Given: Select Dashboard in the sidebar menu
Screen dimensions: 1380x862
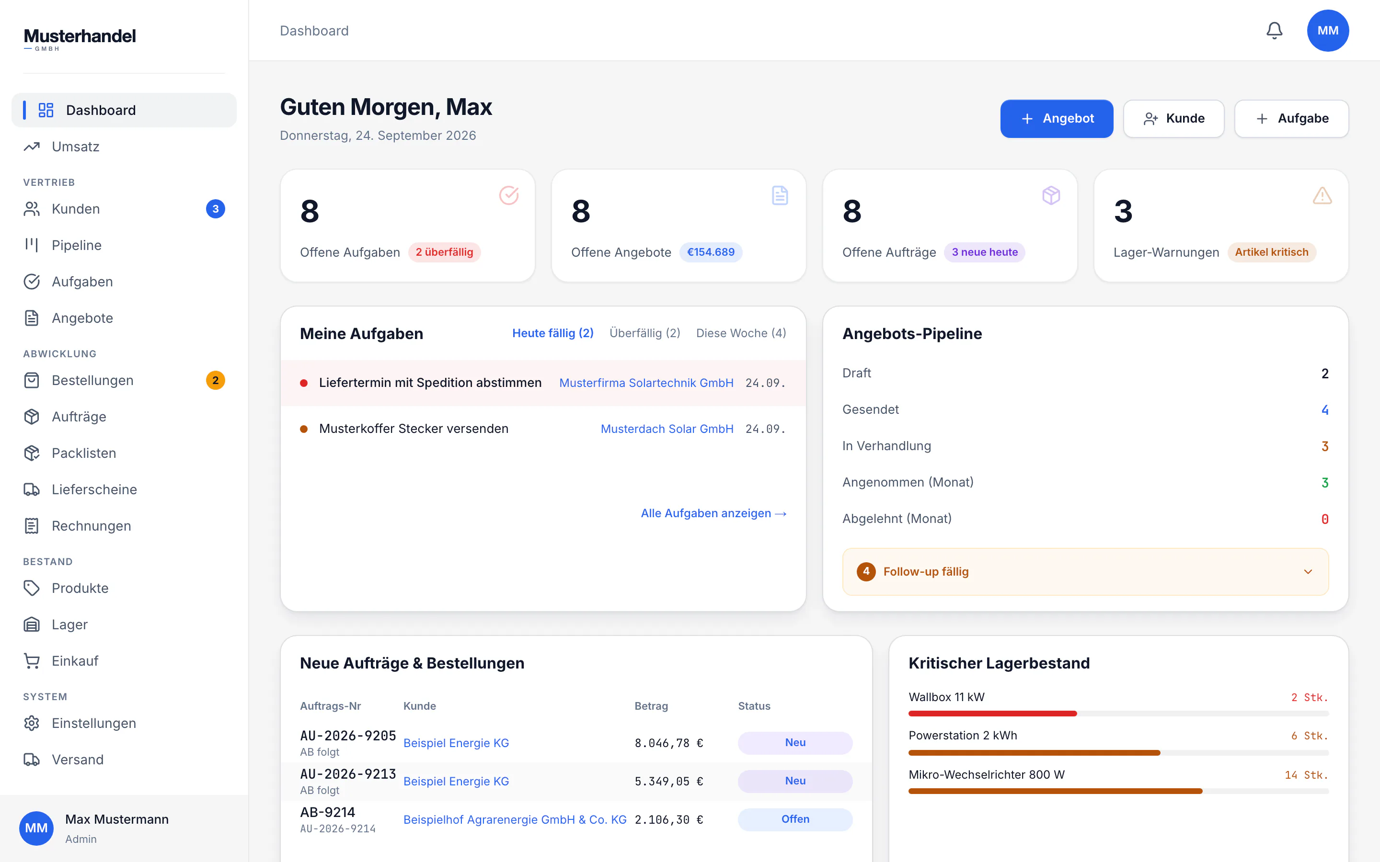Looking at the screenshot, I should click(124, 110).
